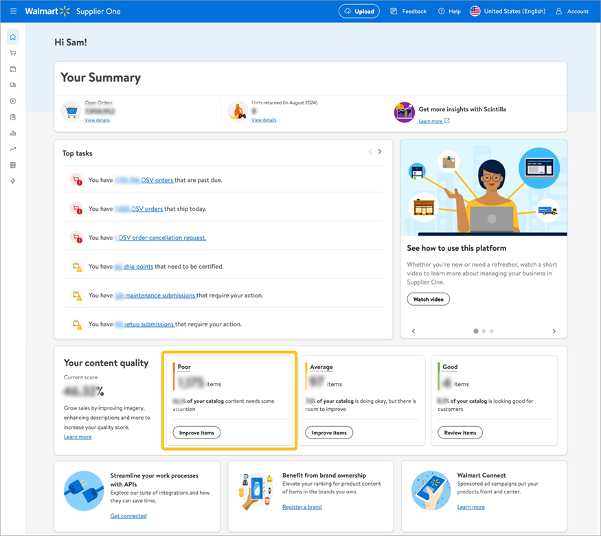Open the trending growth arrow sidebar icon

[x=13, y=149]
